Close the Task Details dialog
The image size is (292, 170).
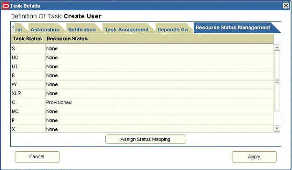[285, 6]
